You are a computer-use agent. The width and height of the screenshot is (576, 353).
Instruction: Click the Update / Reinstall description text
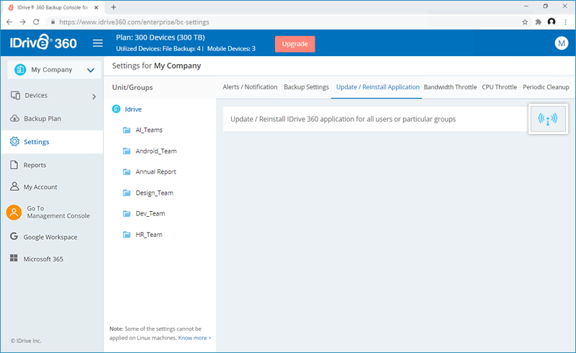(x=343, y=119)
